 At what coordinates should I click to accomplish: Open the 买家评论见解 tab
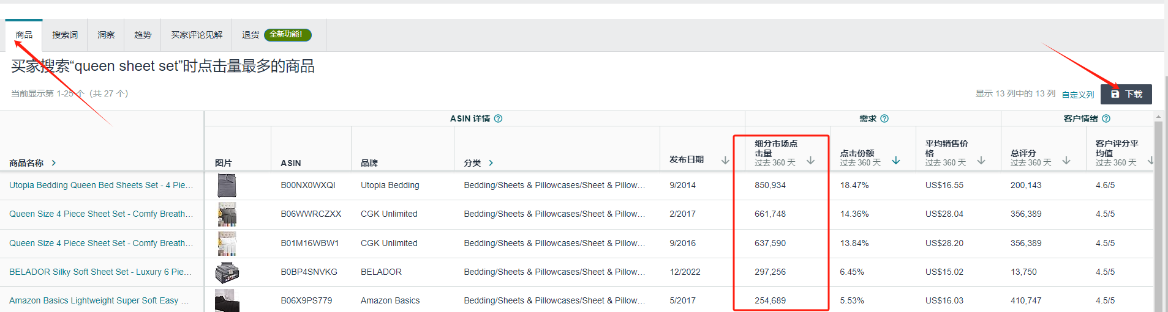coord(197,35)
